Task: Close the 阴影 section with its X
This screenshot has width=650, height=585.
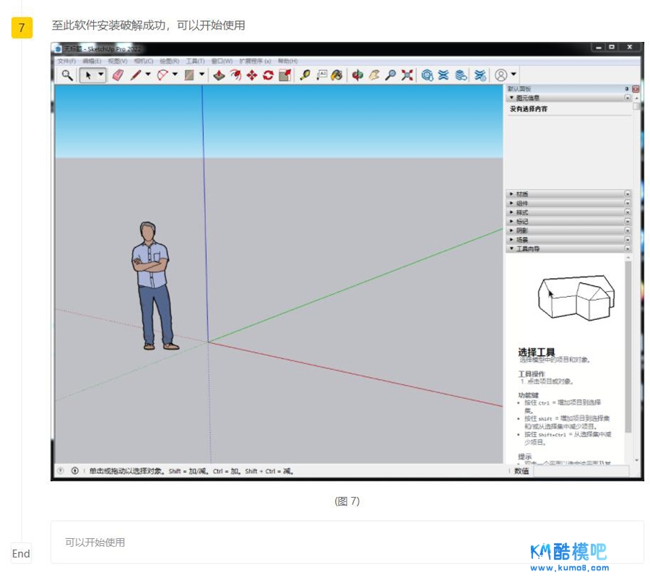Action: [x=627, y=230]
